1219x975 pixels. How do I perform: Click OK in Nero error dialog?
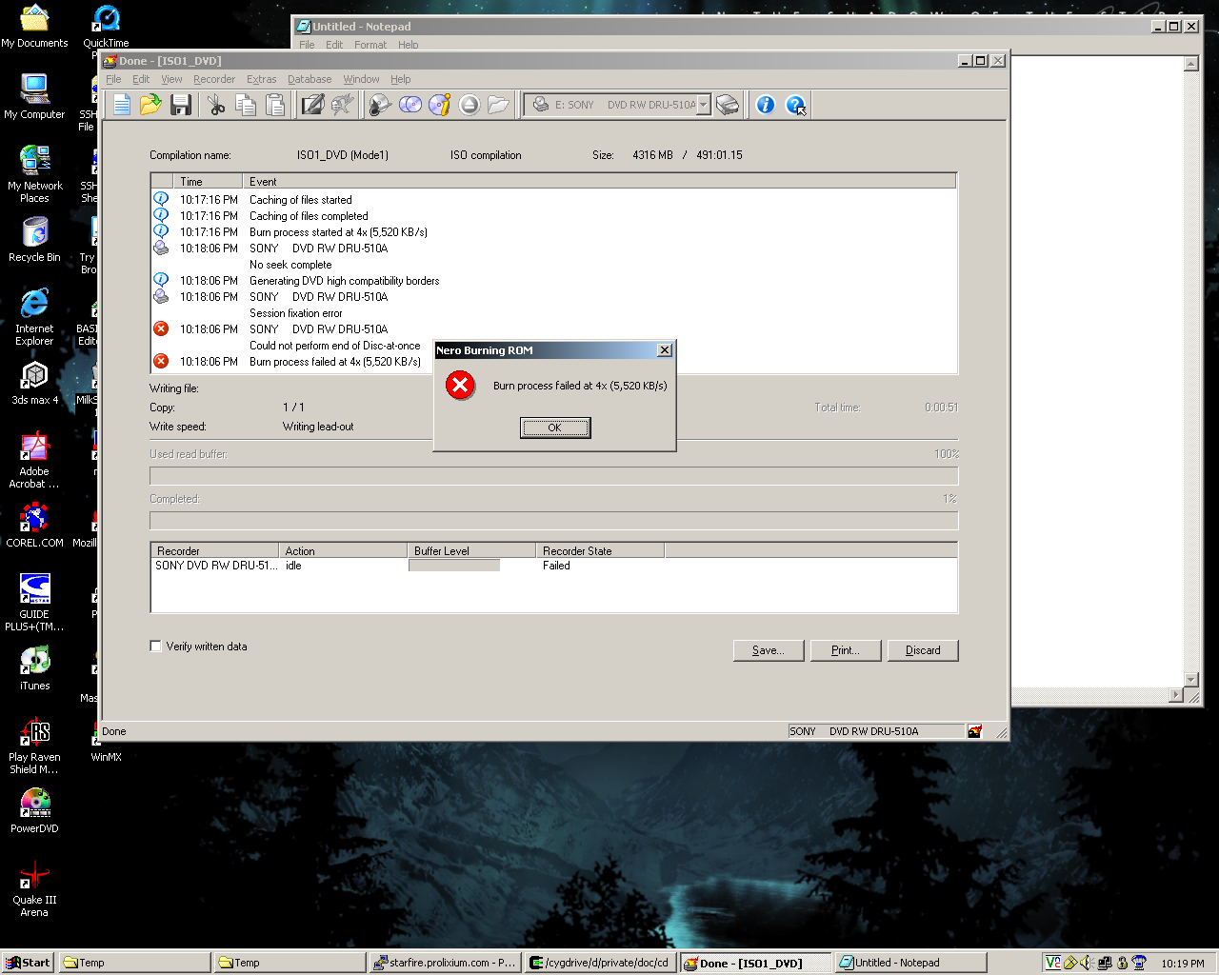[555, 428]
